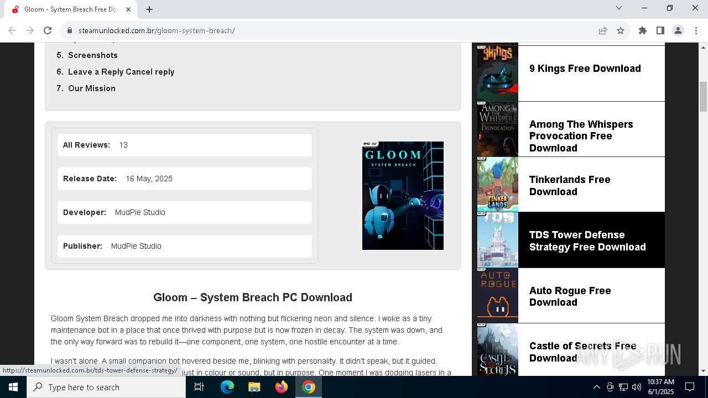This screenshot has height=398, width=708.
Task: Click the page vertical scrollbar thumb
Action: [x=703, y=97]
